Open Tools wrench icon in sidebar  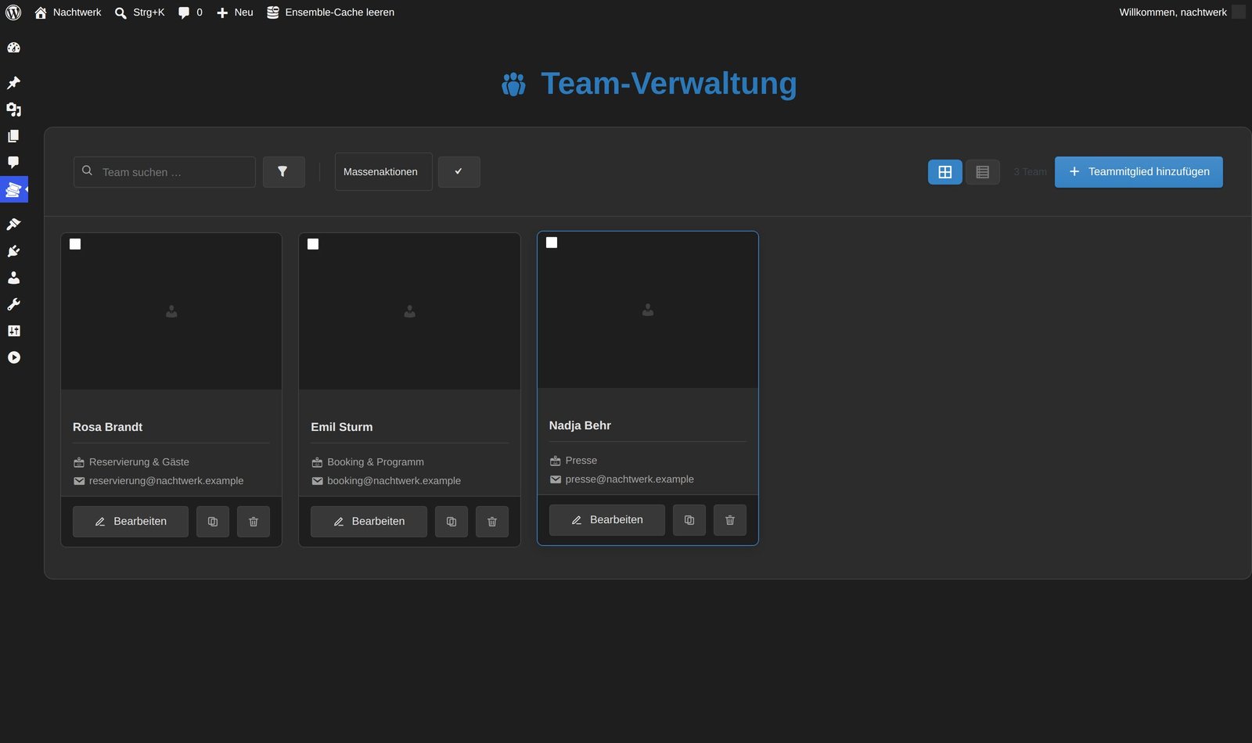pyautogui.click(x=13, y=304)
